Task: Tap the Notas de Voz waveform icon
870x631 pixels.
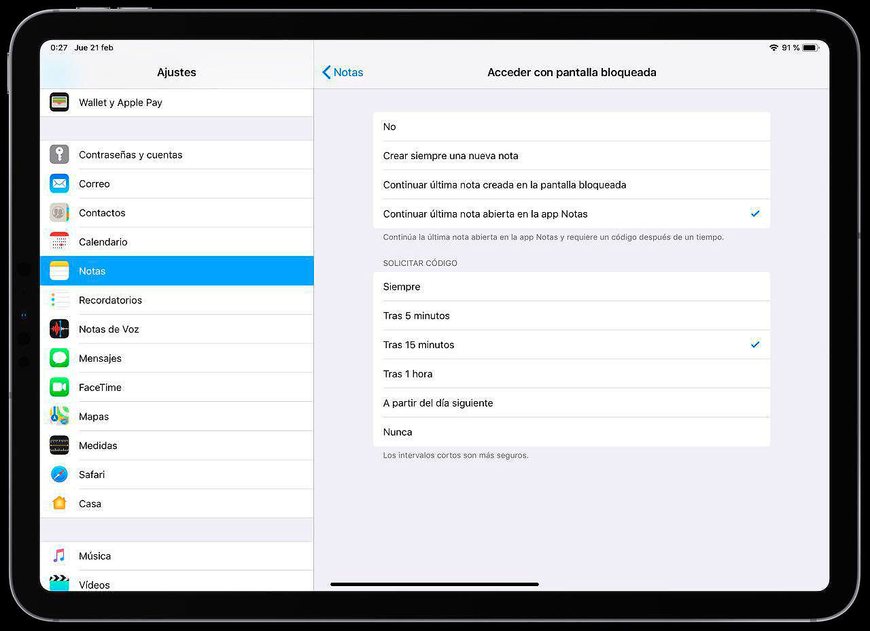Action: pyautogui.click(x=59, y=329)
